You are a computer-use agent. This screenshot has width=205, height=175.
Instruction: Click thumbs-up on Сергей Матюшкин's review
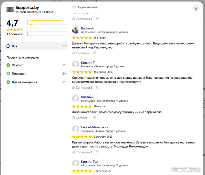74,152
